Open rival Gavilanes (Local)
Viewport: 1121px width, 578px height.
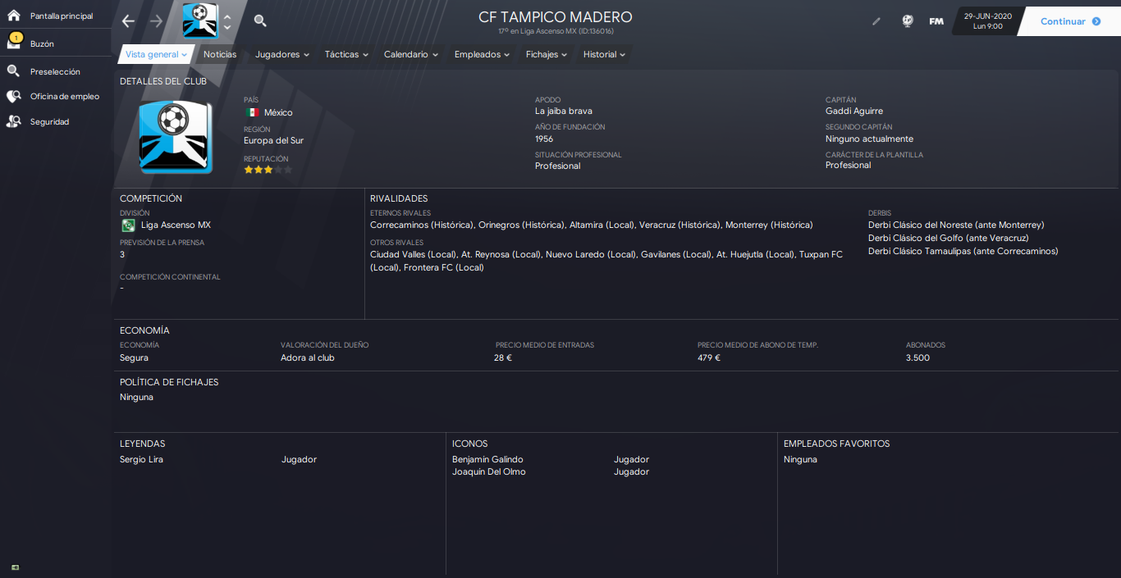point(676,254)
